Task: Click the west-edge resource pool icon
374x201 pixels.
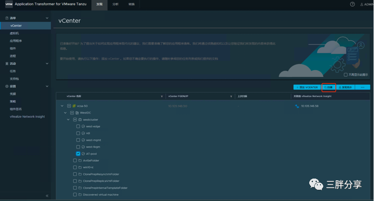Action: coord(83,127)
